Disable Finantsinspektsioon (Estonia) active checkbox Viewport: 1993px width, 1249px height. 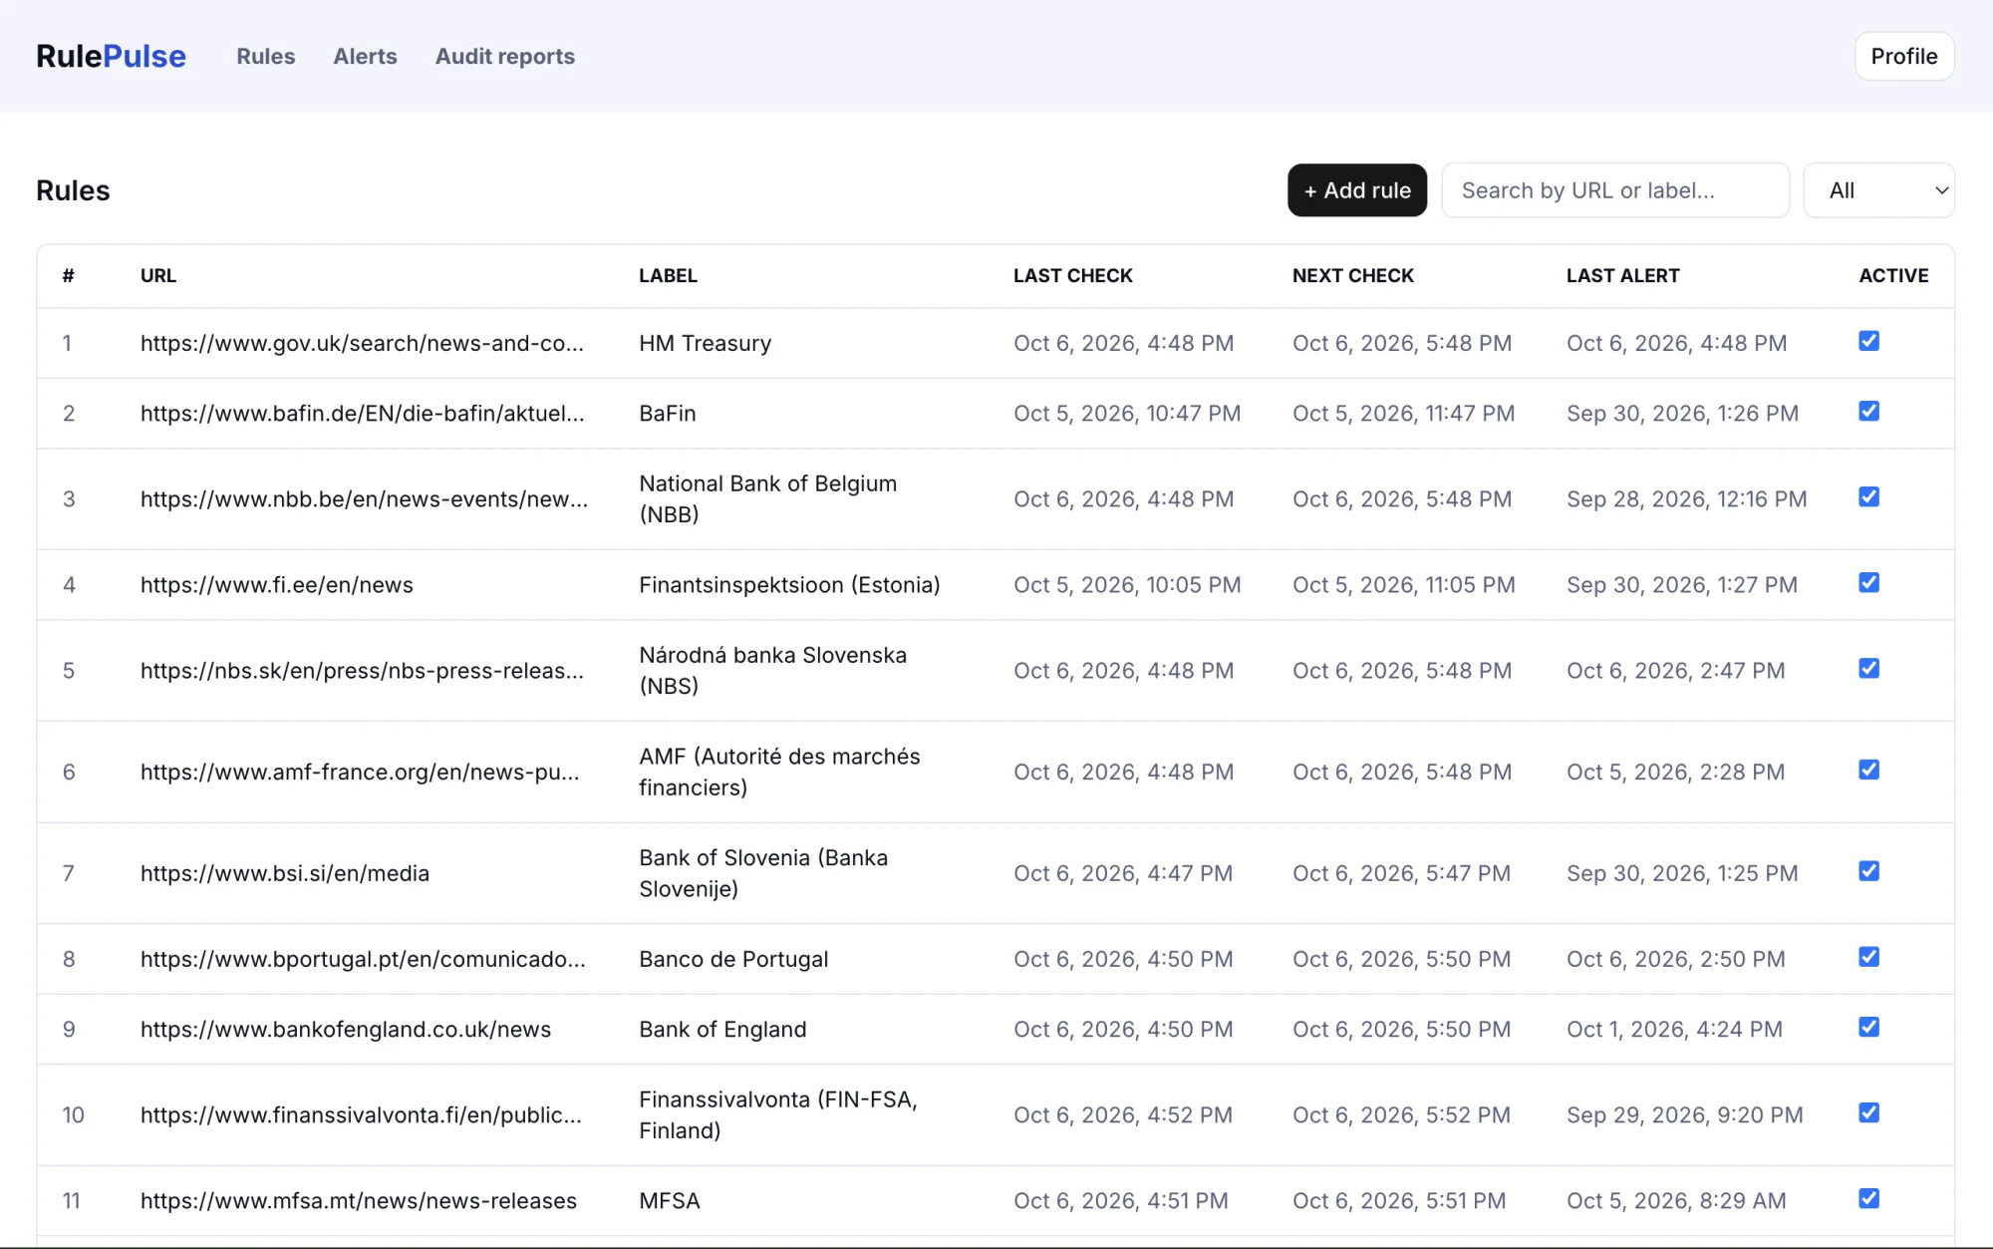coord(1869,582)
